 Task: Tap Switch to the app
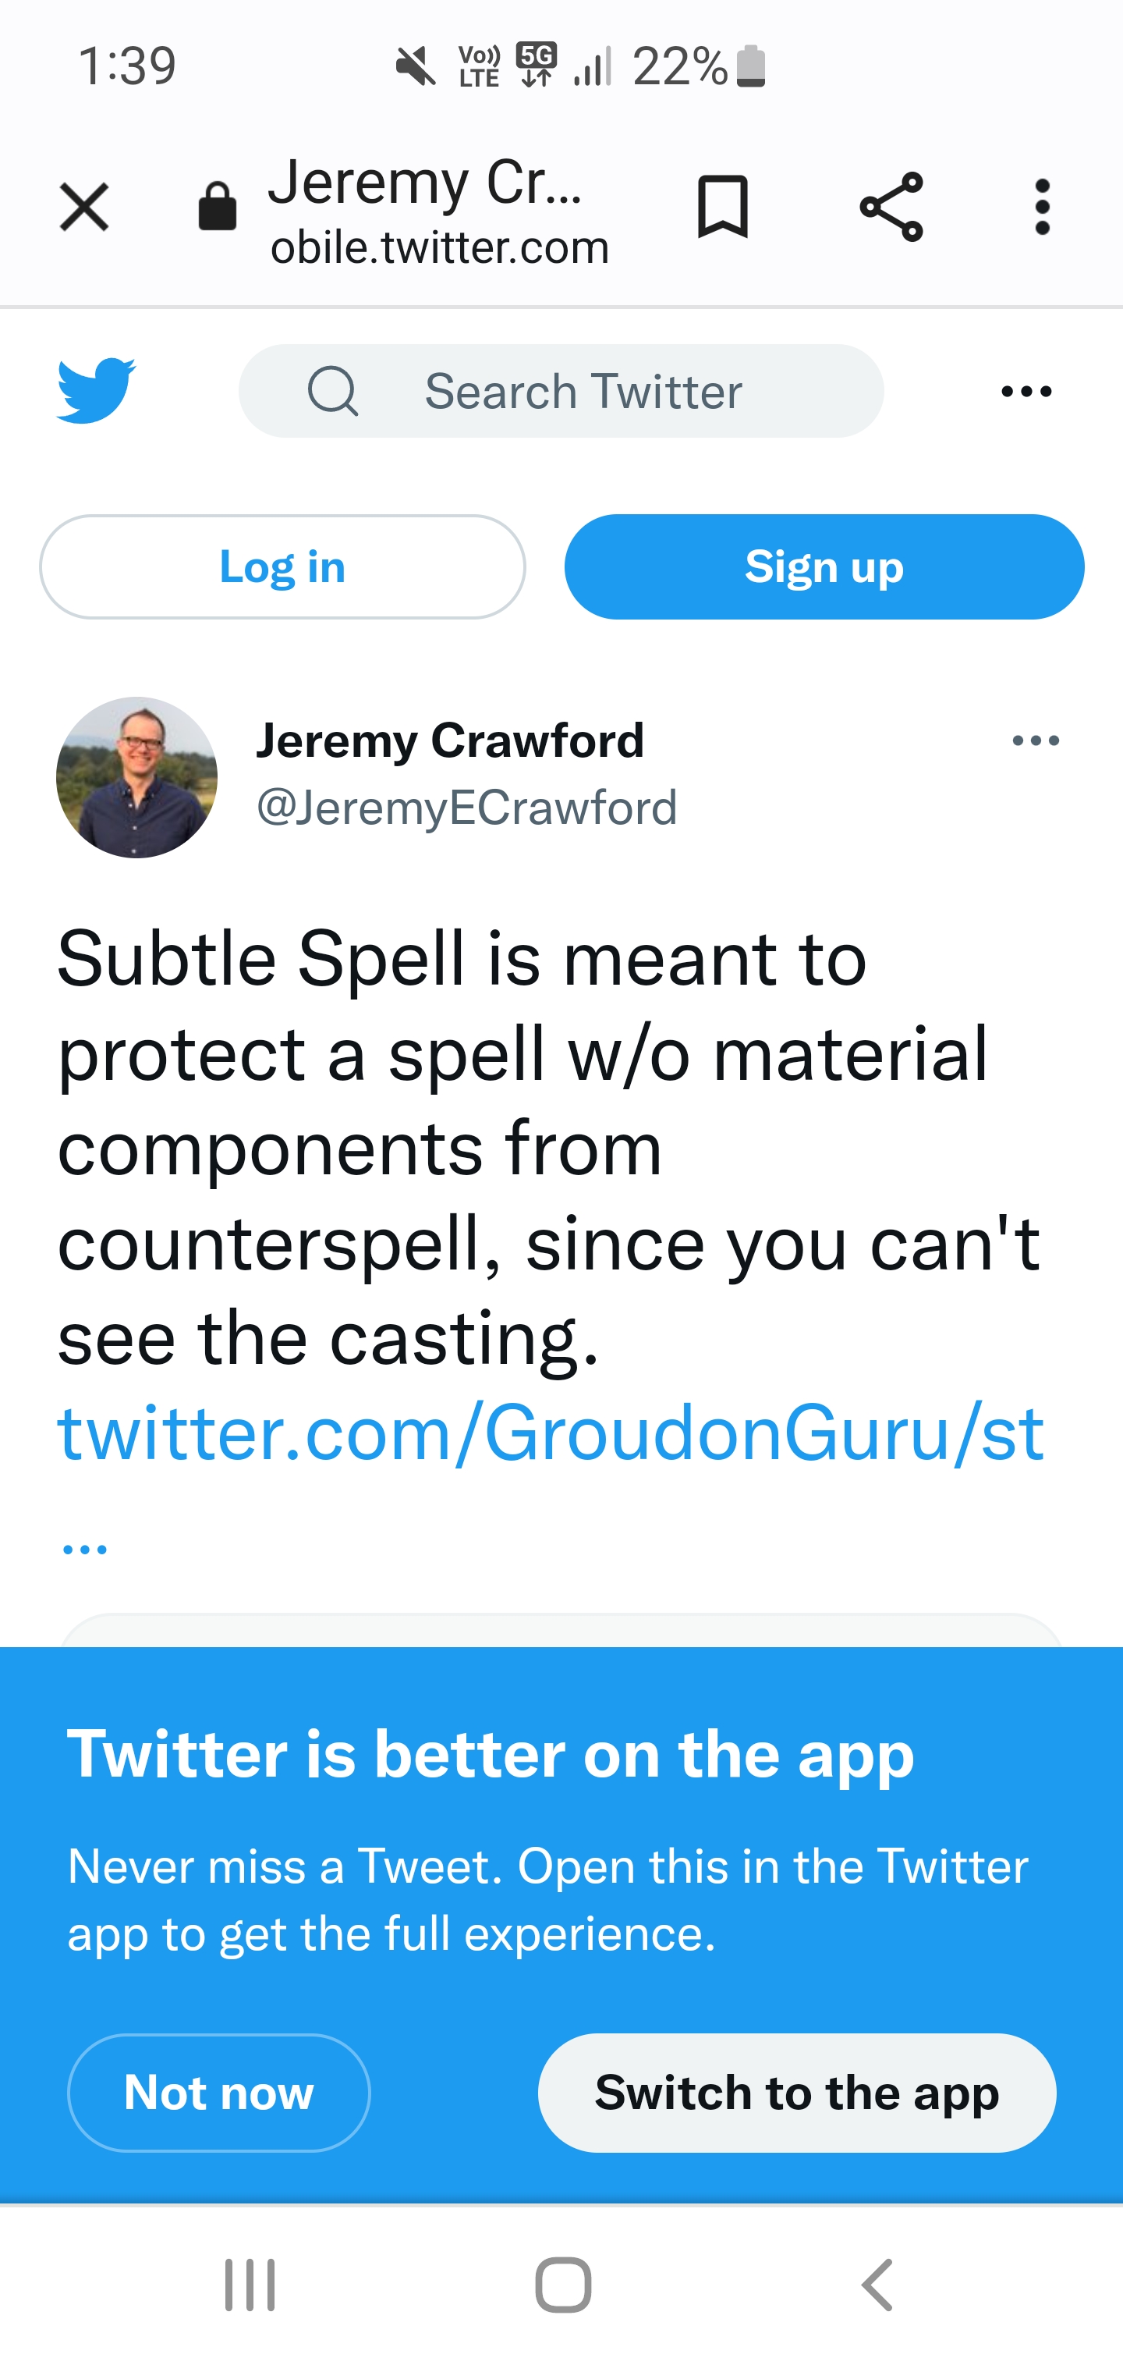pos(796,2092)
